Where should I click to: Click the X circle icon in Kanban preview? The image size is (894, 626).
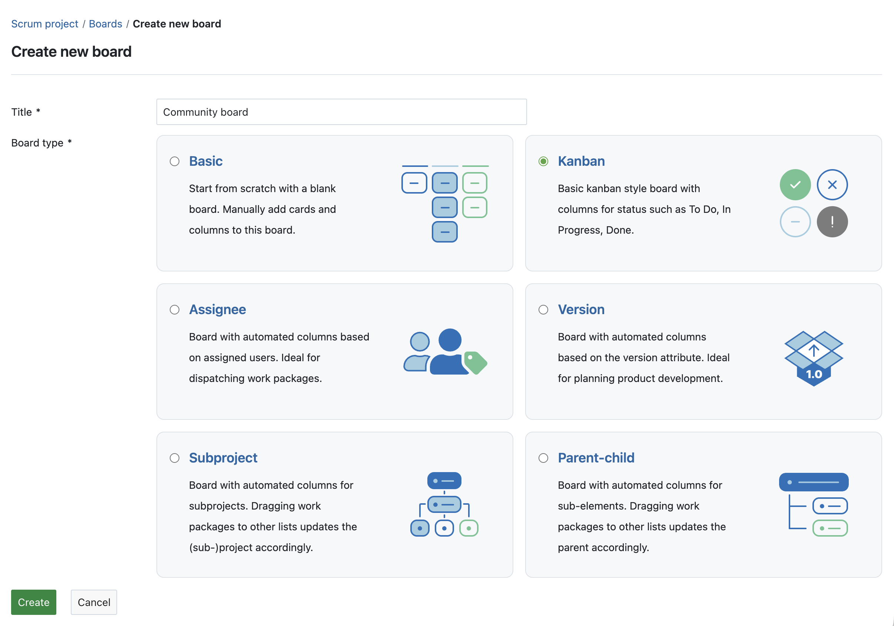[x=832, y=185]
